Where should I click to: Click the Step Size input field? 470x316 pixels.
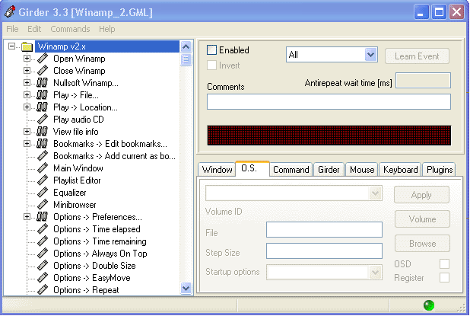coord(324,251)
